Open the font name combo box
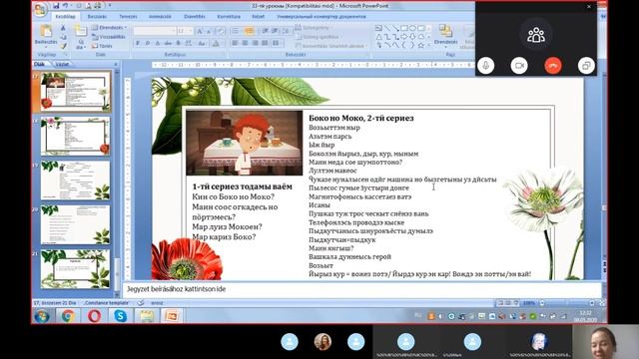 tap(155, 31)
